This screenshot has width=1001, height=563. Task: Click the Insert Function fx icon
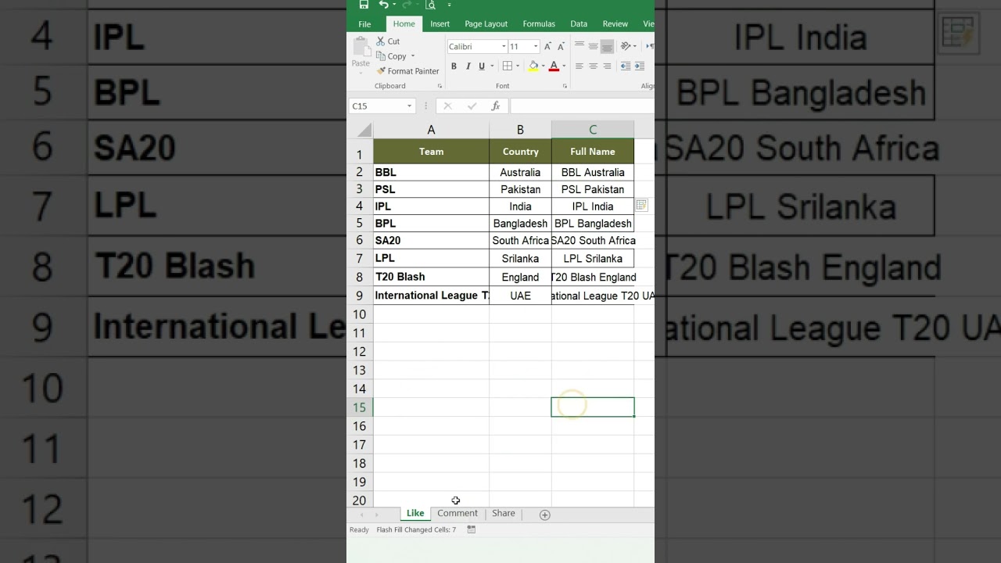tap(496, 106)
